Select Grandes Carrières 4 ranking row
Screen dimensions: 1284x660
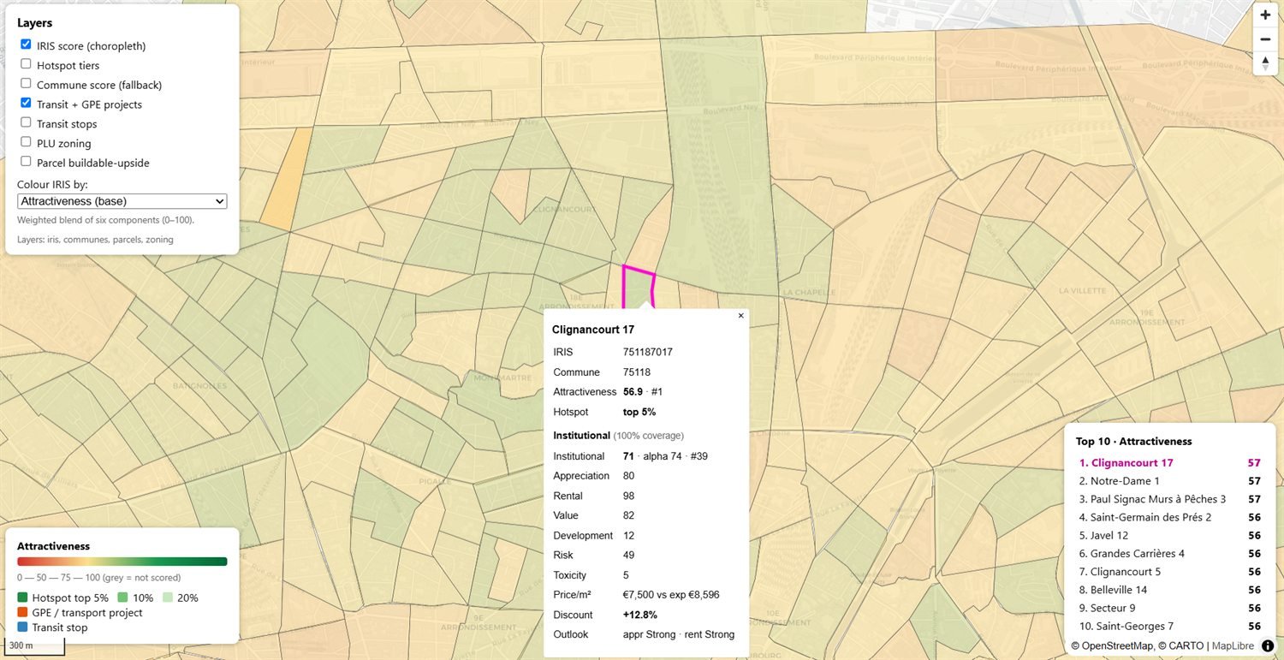click(1168, 554)
